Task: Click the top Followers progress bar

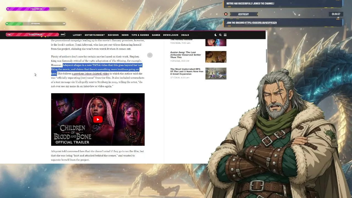Action: (x=36, y=9)
